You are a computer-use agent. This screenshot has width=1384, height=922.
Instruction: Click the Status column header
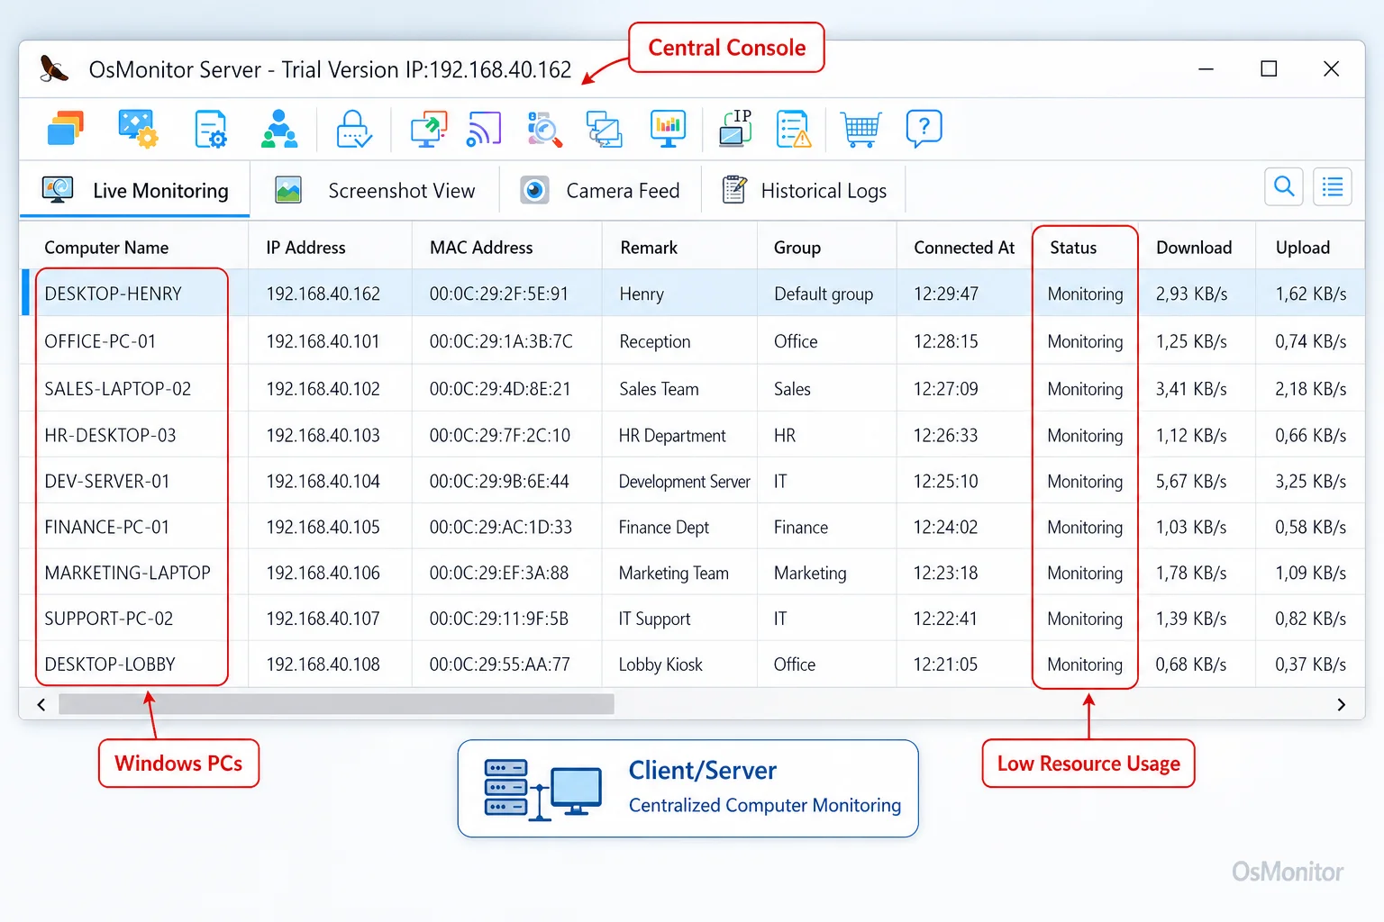tap(1073, 248)
